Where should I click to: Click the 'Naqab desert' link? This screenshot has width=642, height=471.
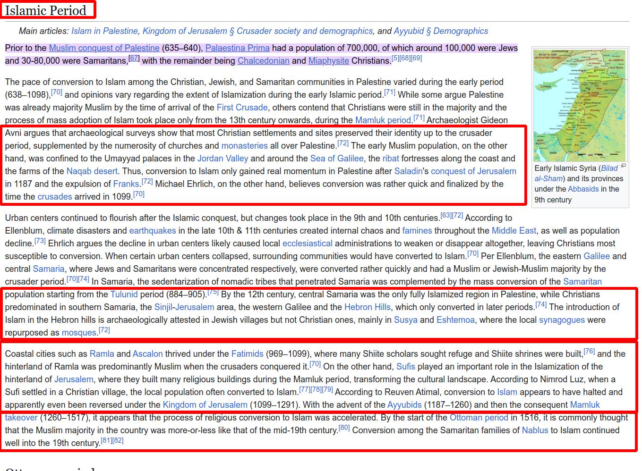coord(91,171)
